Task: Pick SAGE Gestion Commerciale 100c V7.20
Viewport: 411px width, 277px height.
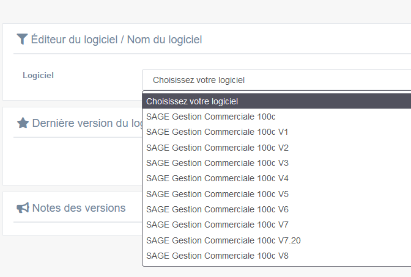Action: [223, 240]
